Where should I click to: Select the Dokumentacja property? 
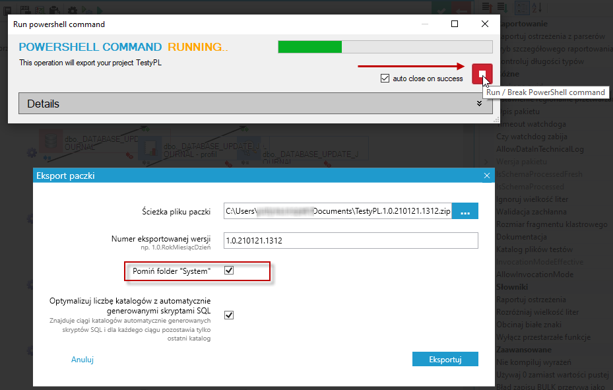pos(521,237)
